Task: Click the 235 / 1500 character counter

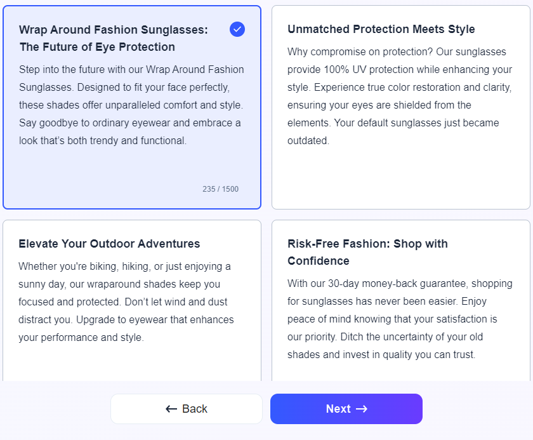Action: [221, 189]
